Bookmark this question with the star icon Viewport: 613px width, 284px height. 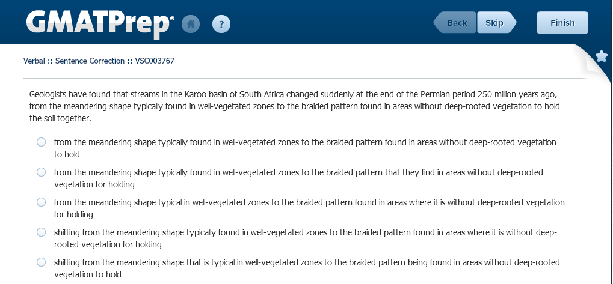(x=601, y=56)
